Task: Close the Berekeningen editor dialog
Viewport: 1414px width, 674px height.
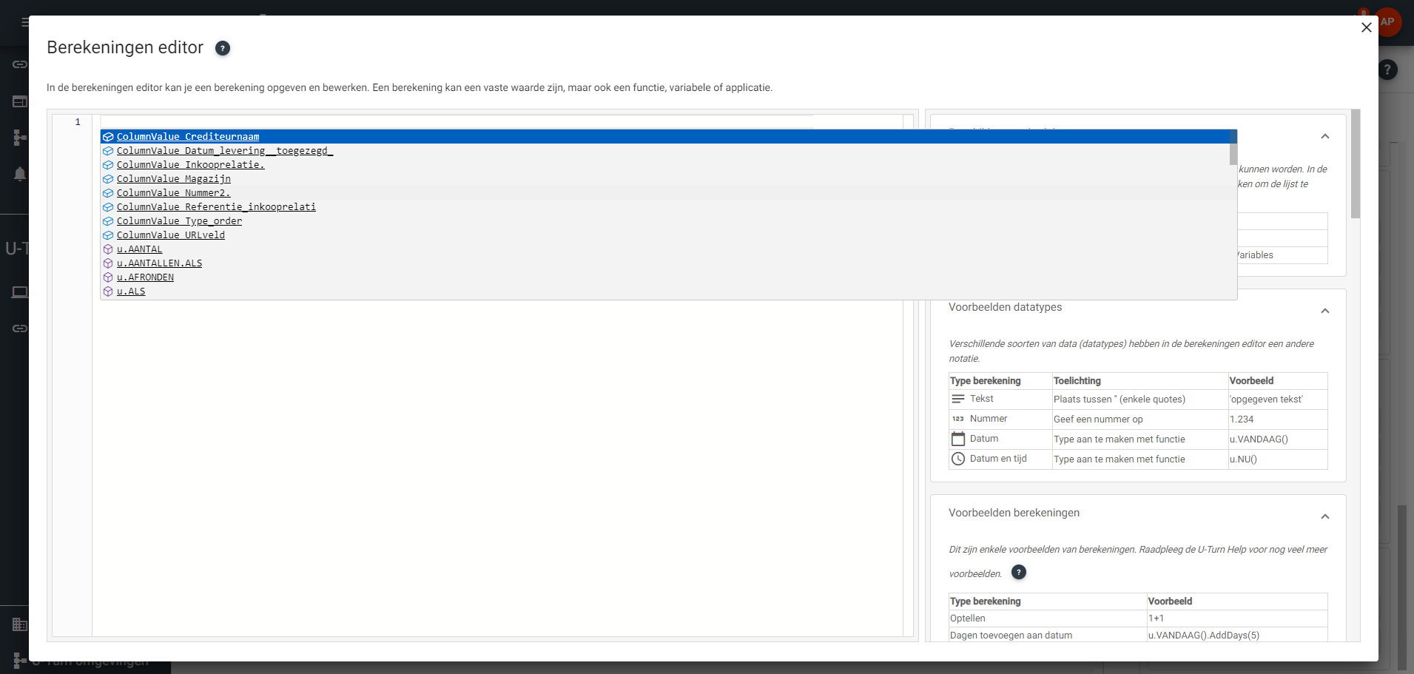Action: click(x=1366, y=27)
